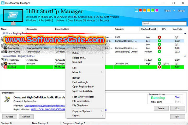Uncheck the ForteConfig startup entry checkbox
Screen dimensions: 188x125
2,44
